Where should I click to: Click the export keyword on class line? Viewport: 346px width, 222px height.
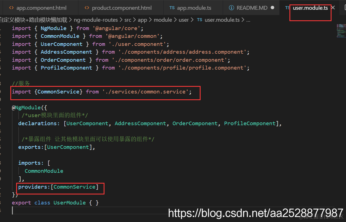point(21,203)
